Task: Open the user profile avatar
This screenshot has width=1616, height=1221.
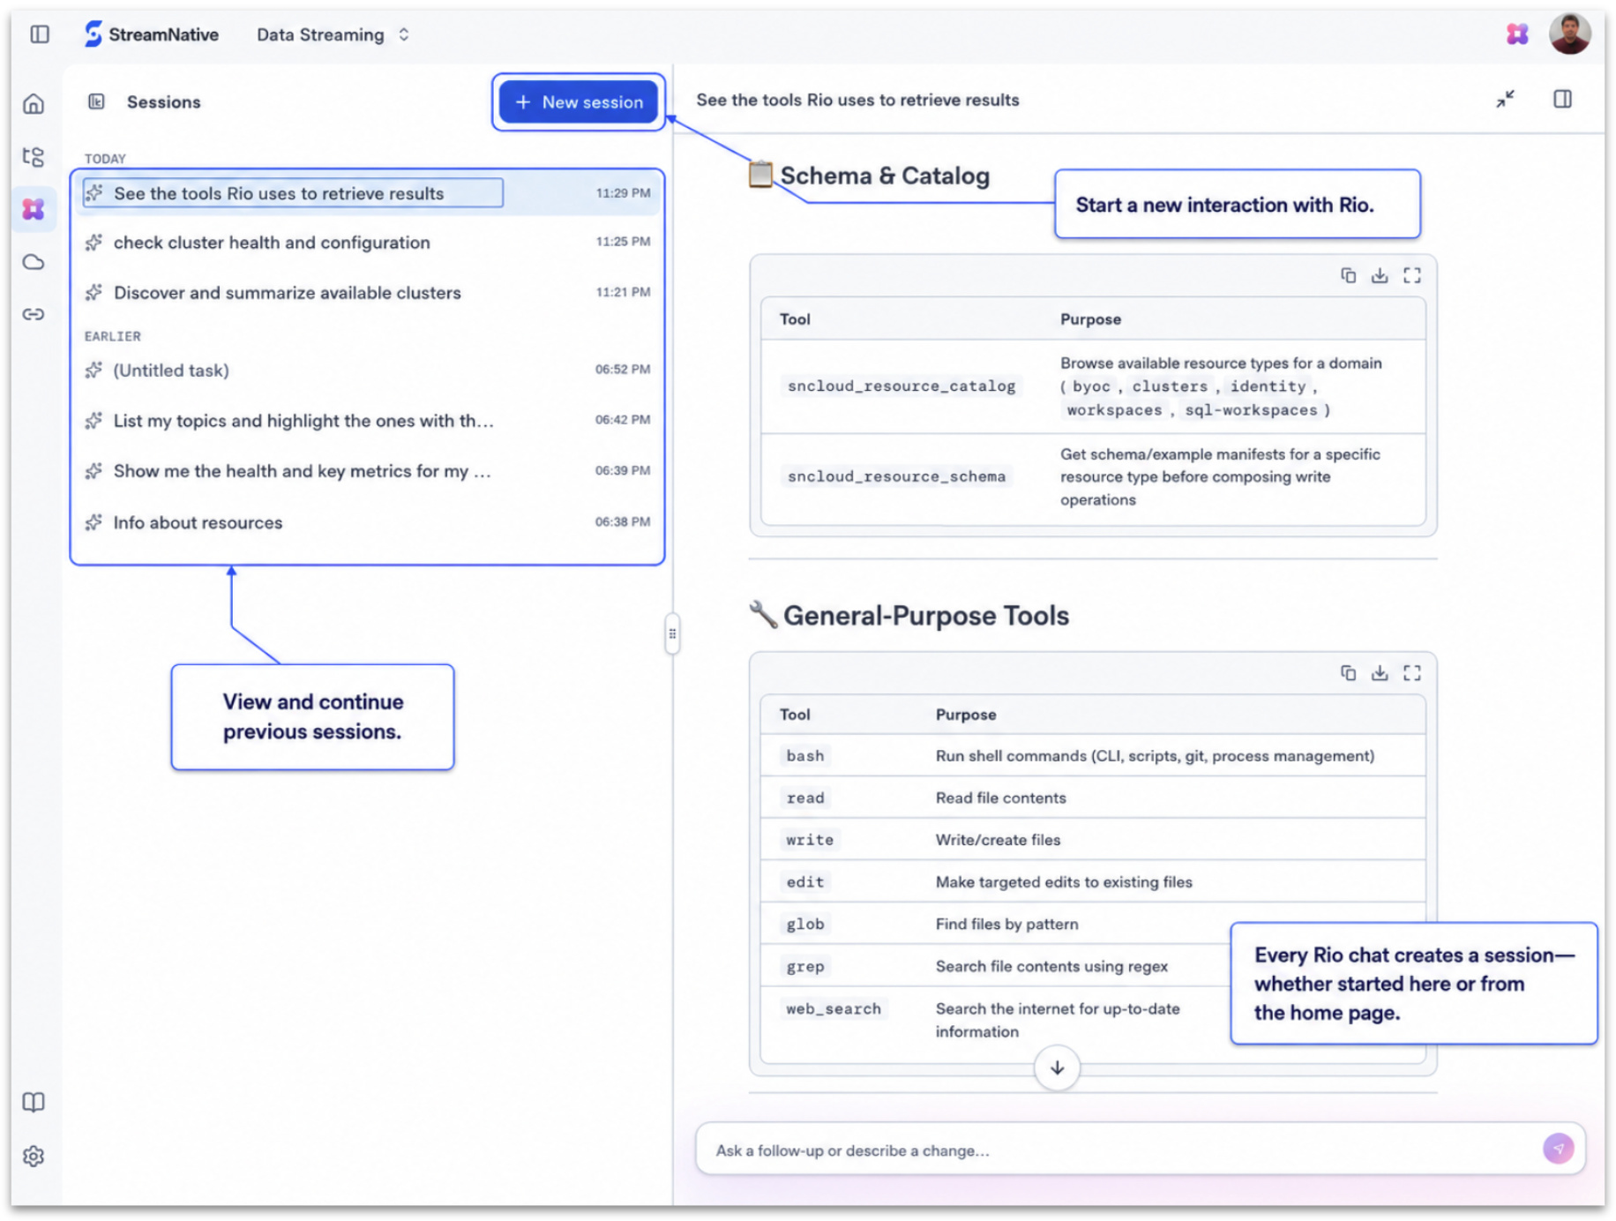Action: click(x=1569, y=34)
